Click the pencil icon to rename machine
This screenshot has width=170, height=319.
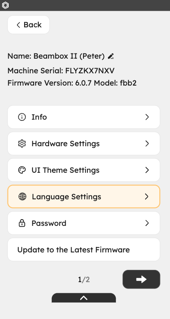click(111, 56)
